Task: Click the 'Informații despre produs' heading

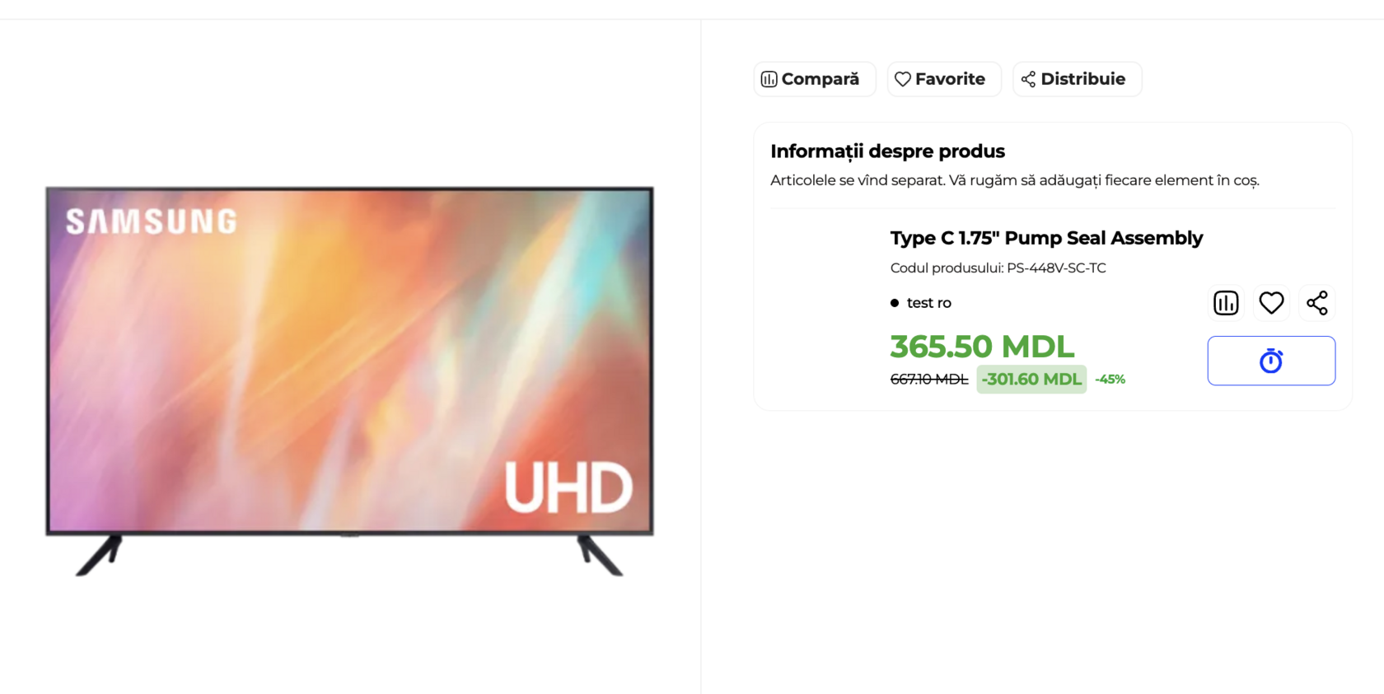Action: click(887, 151)
